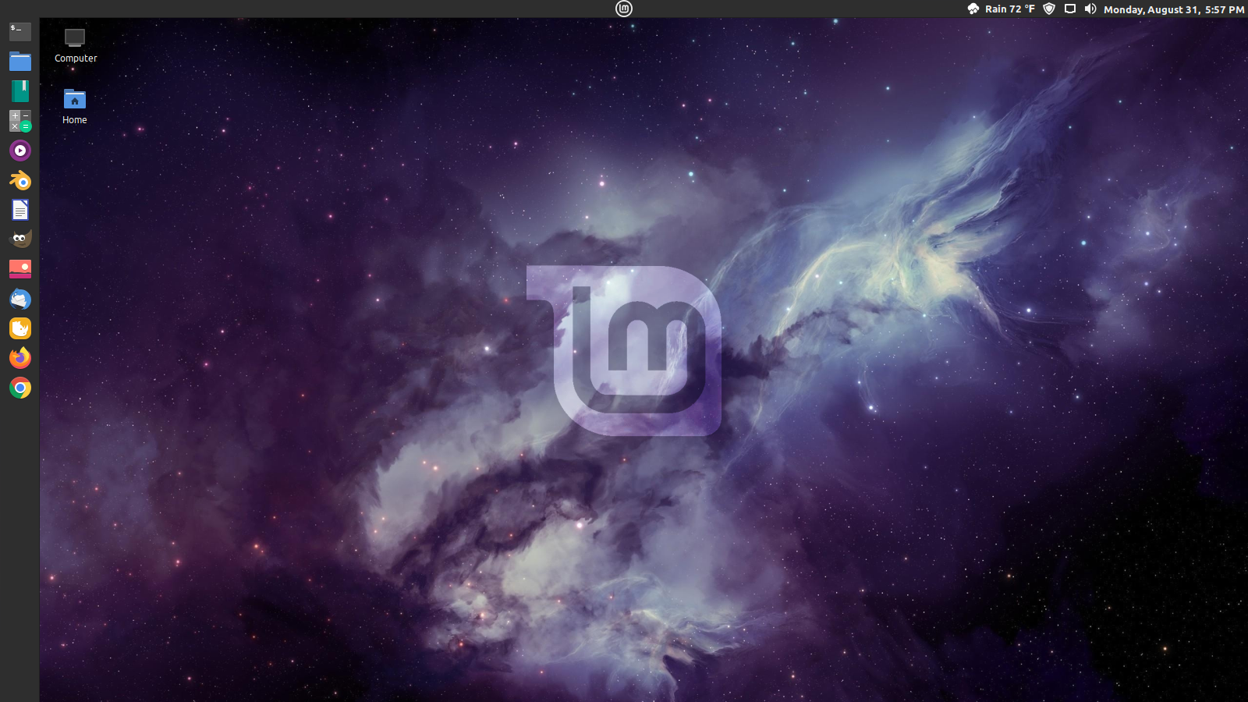
Task: Open the network connection tray icon
Action: (x=1070, y=9)
